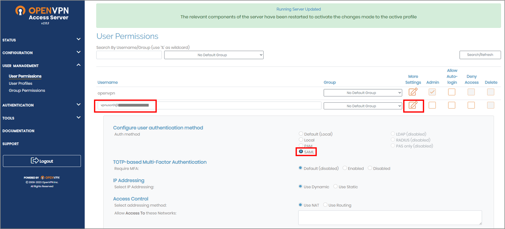Click the Access Control section heading
Image resolution: width=505 pixels, height=229 pixels.
click(x=131, y=199)
